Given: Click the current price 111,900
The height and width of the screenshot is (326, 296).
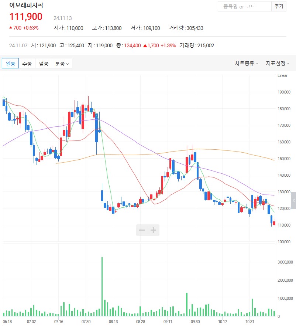Looking at the screenshot, I should 26,17.
